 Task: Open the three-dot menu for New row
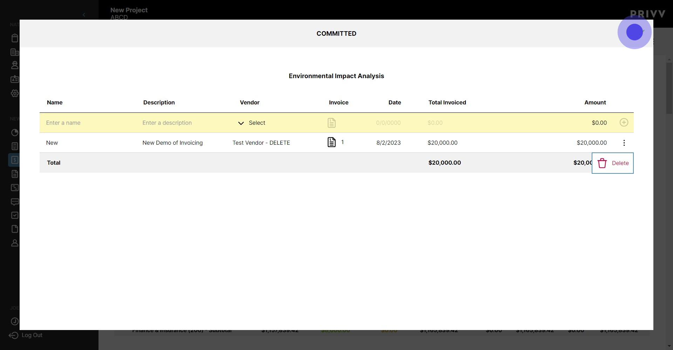(624, 143)
